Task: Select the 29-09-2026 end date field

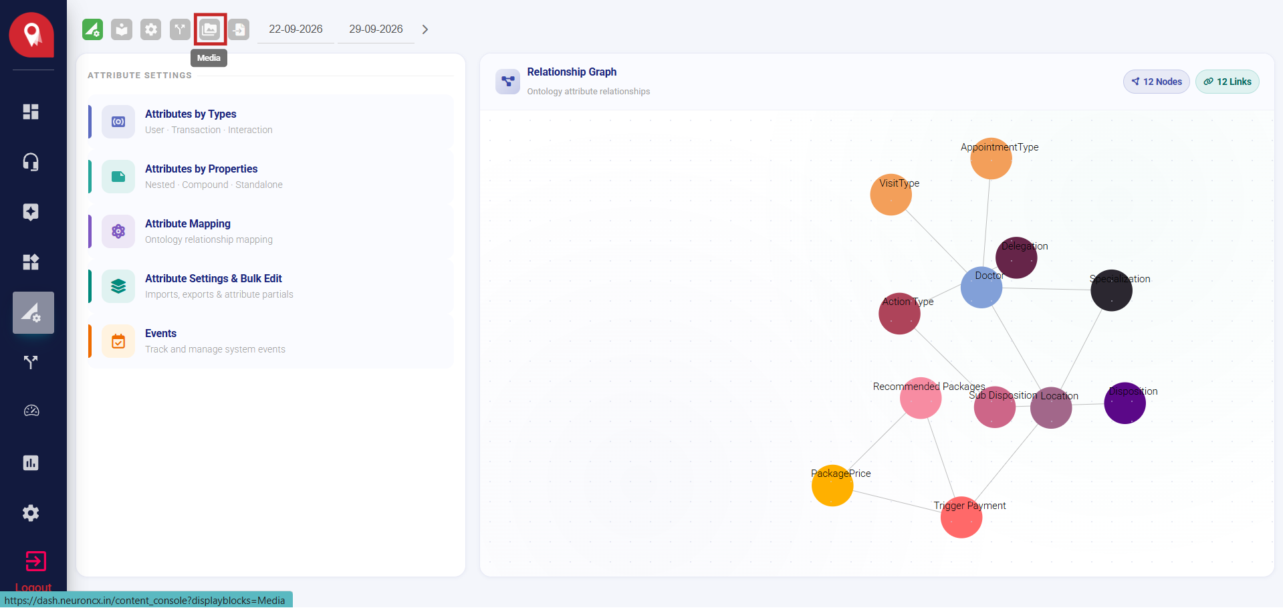Action: 376,29
